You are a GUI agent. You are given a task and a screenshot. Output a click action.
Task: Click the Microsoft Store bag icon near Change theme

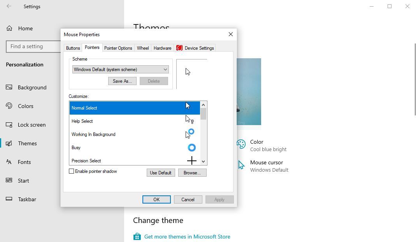pos(137,237)
